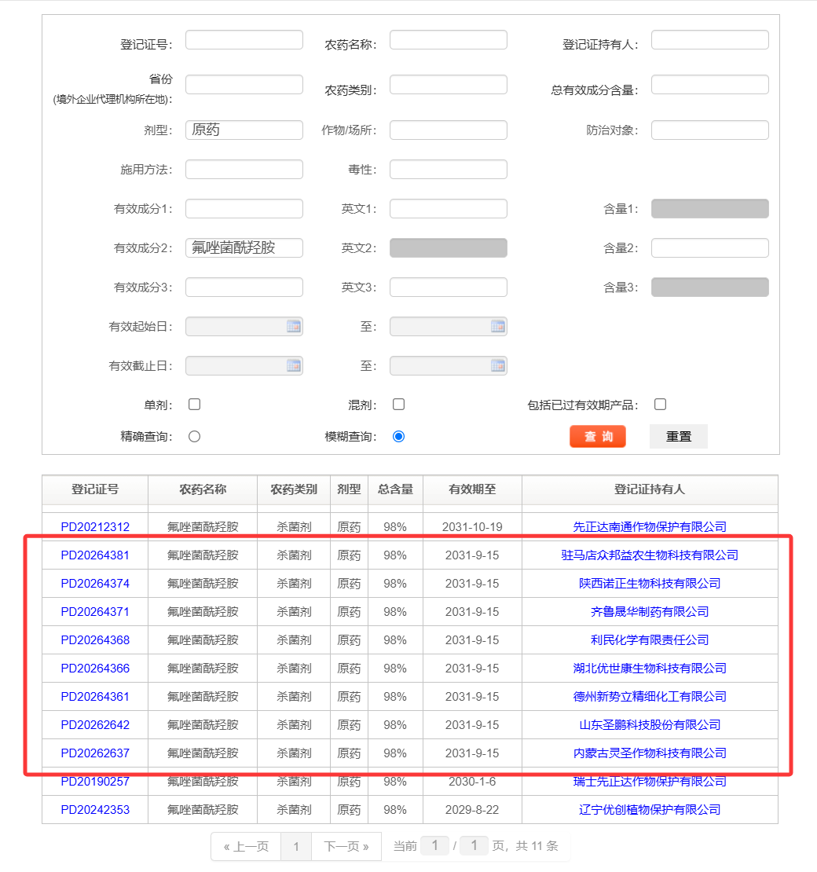Open holder 辽宁优创植物保护有限公司 link
Image resolution: width=817 pixels, height=872 pixels.
point(650,810)
